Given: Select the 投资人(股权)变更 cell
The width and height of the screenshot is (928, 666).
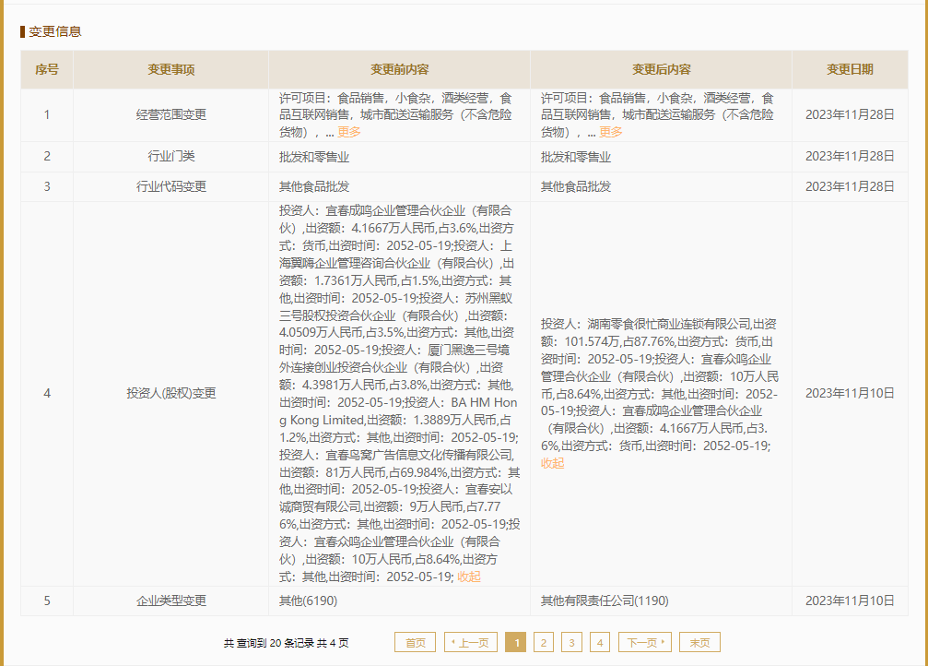Looking at the screenshot, I should tap(171, 394).
